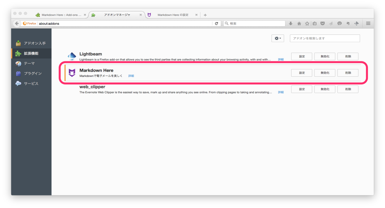Open the gear tools dropdown for add-ons
385x208 pixels.
tap(278, 38)
